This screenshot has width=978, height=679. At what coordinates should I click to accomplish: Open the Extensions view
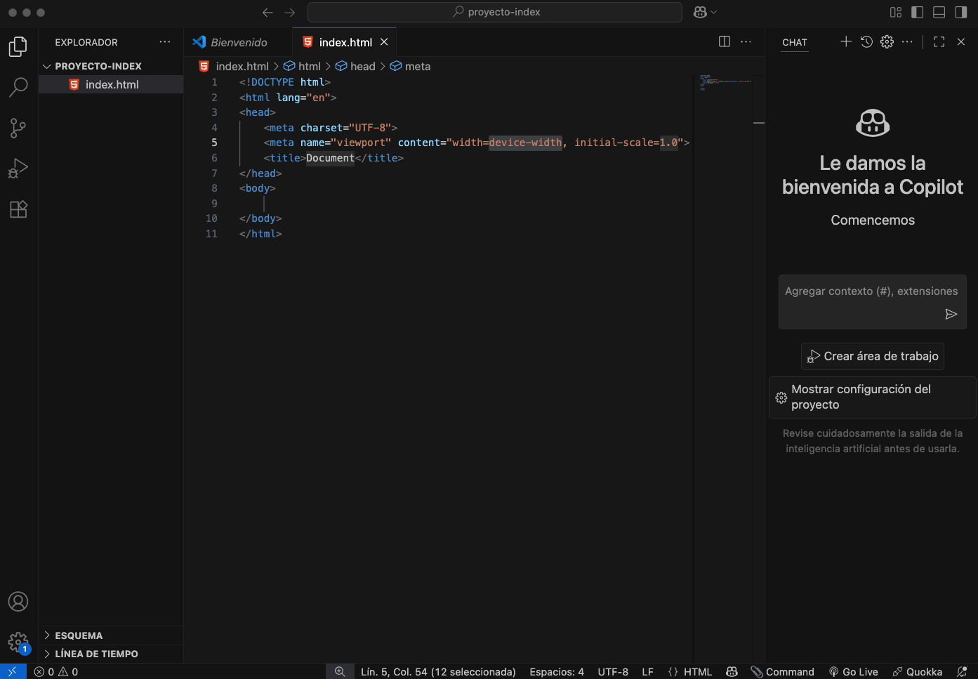18,209
